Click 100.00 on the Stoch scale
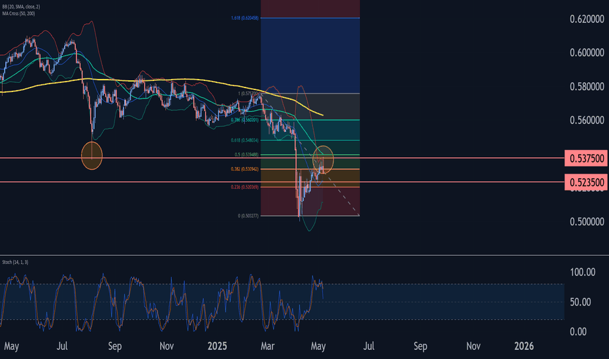The height and width of the screenshot is (359, 609). tap(583, 272)
